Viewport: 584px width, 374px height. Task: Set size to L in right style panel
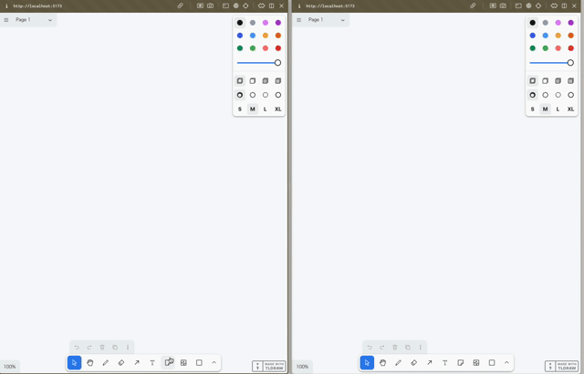pos(558,109)
